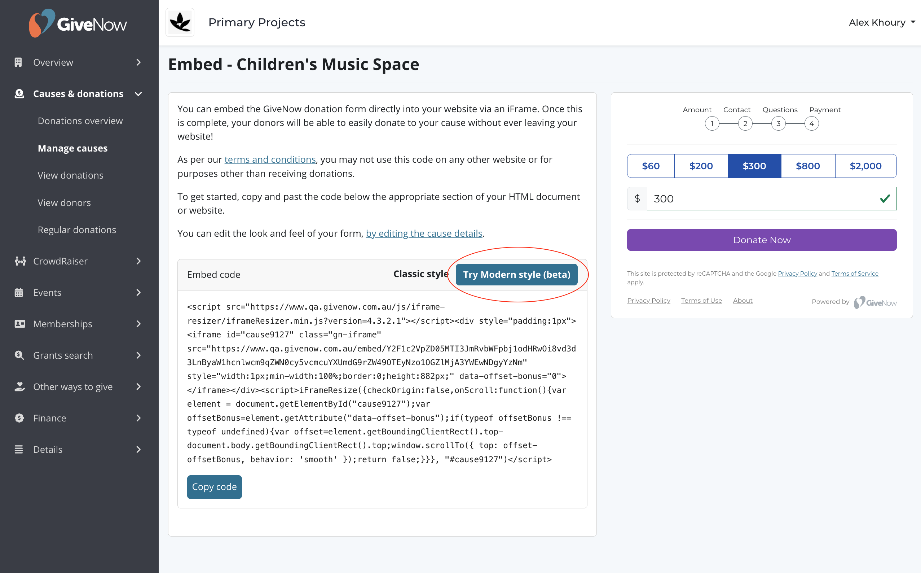Screen dimensions: 921x573
Task: Open the Terms of Service link
Action: pos(855,274)
